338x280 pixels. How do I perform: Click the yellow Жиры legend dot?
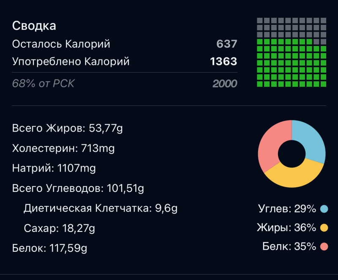(324, 228)
